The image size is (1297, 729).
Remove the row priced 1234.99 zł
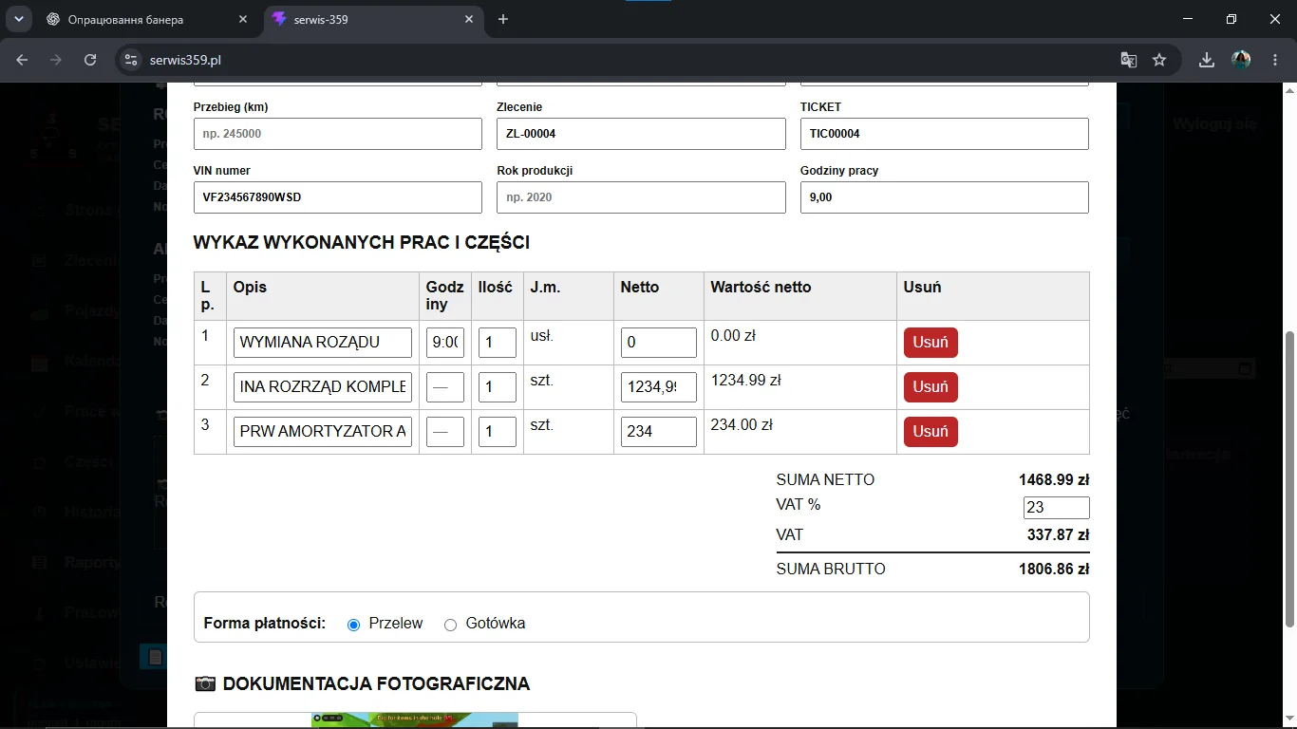[x=930, y=387]
